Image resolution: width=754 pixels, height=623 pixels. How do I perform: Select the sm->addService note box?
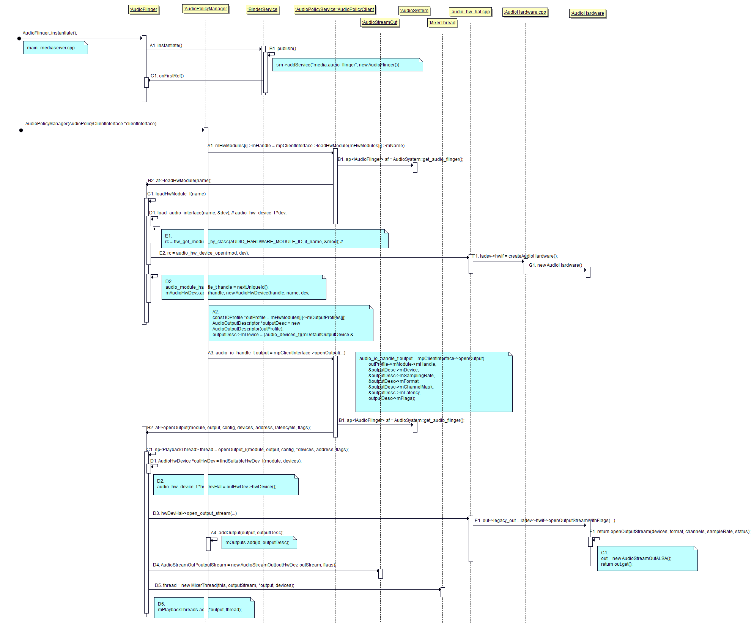347,65
